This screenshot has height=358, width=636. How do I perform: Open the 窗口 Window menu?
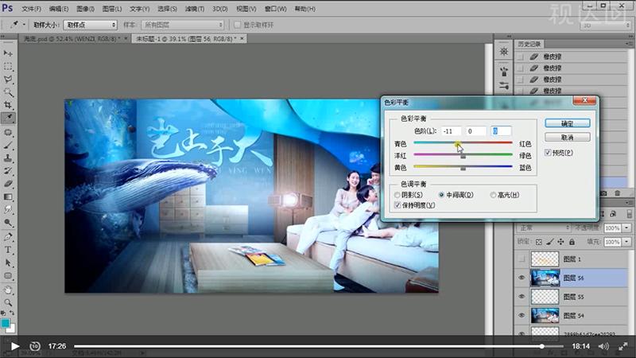pos(275,9)
